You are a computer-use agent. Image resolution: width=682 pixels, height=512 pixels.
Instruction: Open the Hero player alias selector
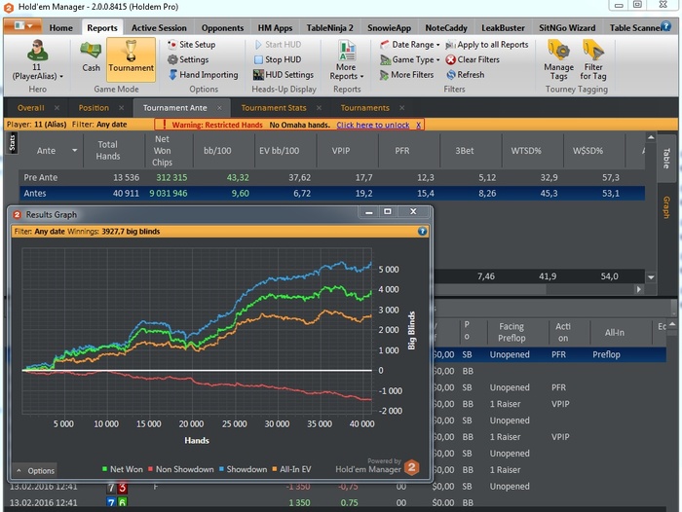tap(37, 60)
